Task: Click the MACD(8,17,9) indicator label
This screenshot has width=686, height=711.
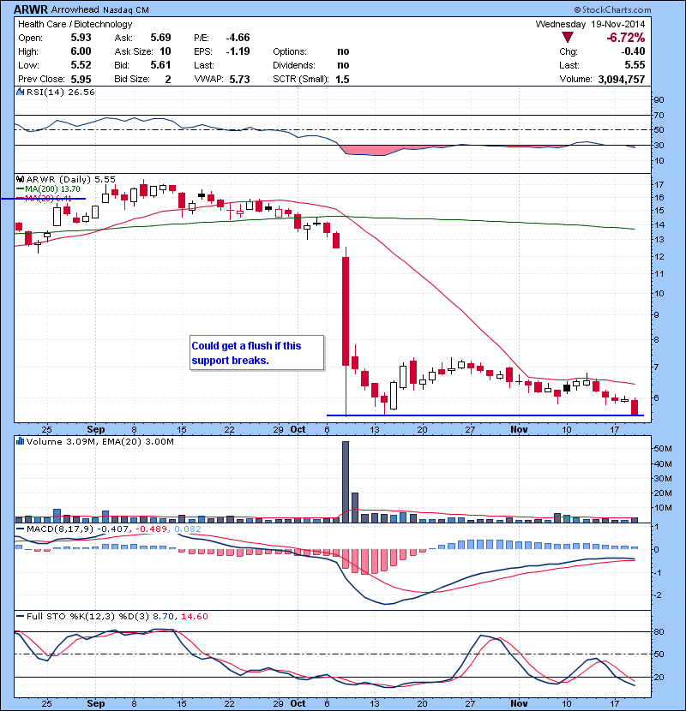Action: tap(61, 529)
